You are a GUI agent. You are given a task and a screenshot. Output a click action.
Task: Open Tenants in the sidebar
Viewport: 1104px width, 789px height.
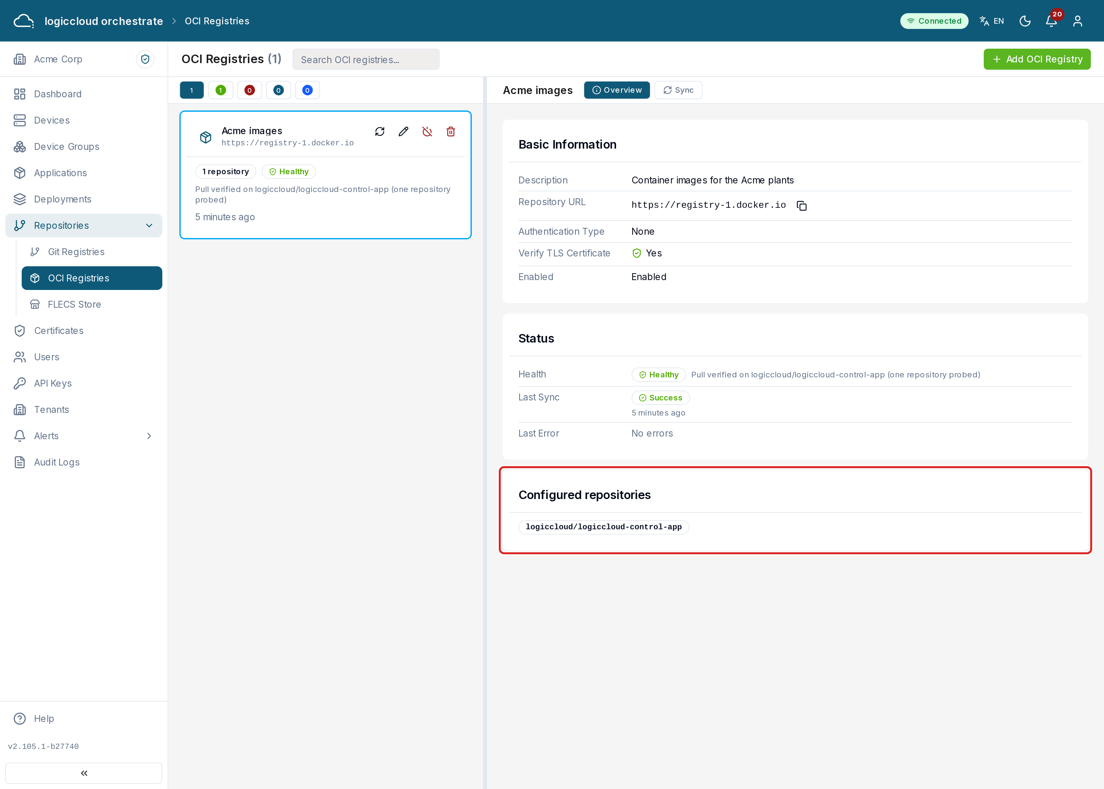point(83,410)
